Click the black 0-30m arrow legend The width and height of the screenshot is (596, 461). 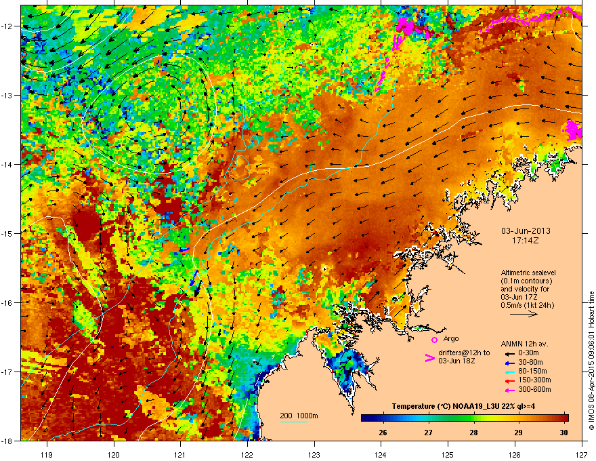click(509, 353)
